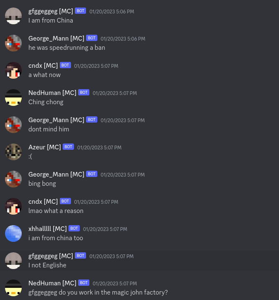Click George_Mann username above 'dont mind him'

pyautogui.click(x=56, y=120)
